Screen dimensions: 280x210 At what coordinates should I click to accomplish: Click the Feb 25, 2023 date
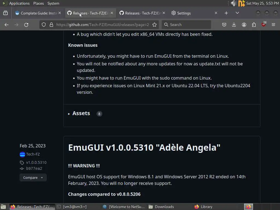pos(33,146)
